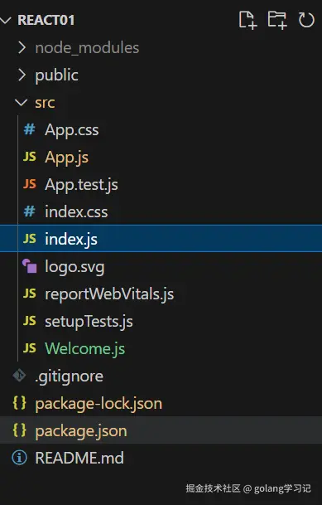Open the package.json file
The height and width of the screenshot is (505, 322).
click(81, 431)
